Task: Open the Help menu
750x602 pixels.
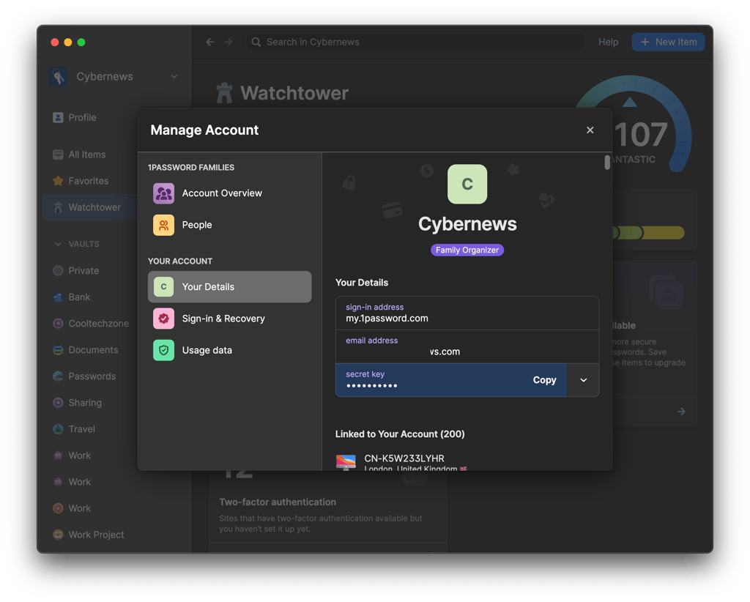Action: [x=608, y=42]
